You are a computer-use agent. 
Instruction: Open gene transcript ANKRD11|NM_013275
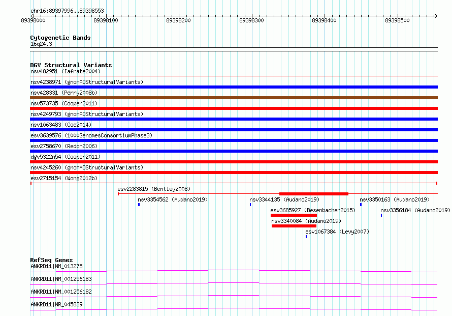tap(56, 266)
